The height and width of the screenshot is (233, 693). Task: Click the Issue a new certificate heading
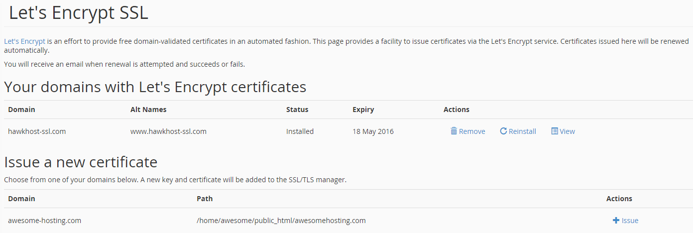81,162
